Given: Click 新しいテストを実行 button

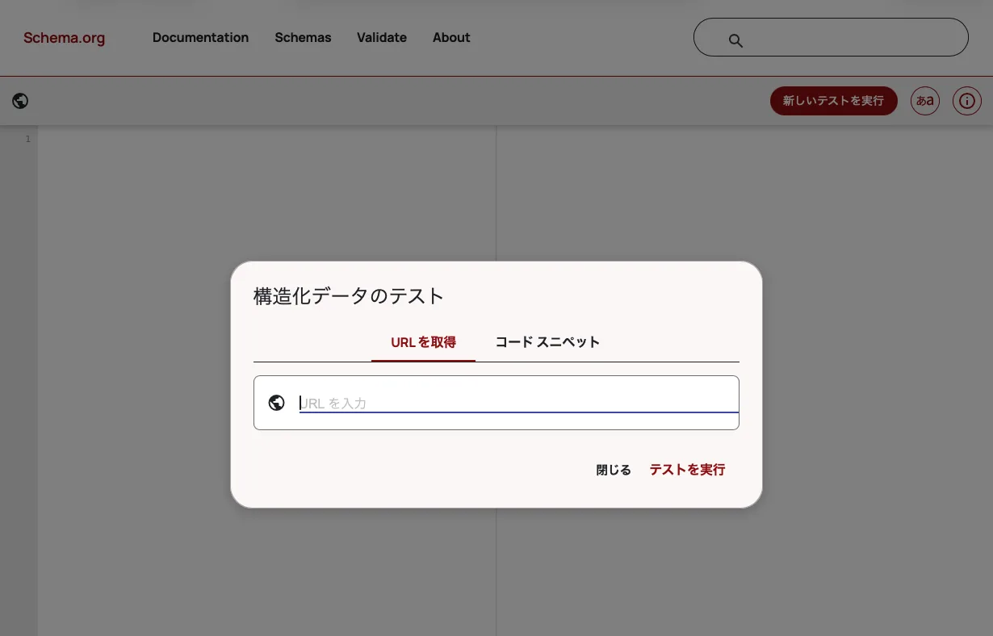Looking at the screenshot, I should click(834, 101).
